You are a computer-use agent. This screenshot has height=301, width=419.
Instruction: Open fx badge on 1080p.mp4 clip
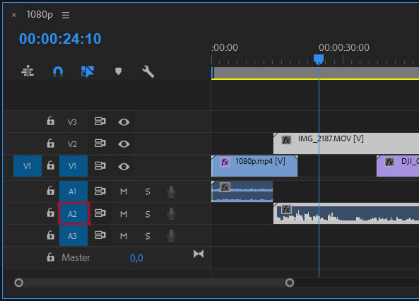pos(225,162)
